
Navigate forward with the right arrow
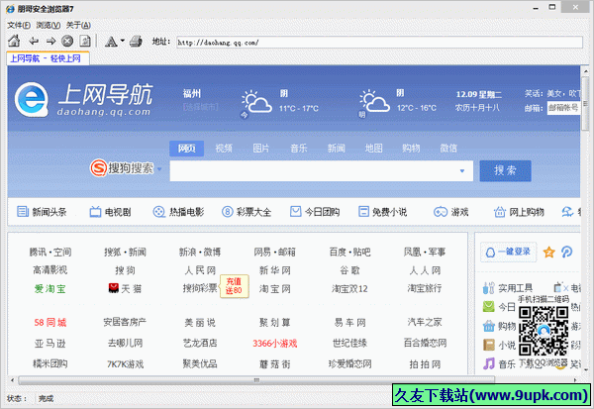point(50,41)
